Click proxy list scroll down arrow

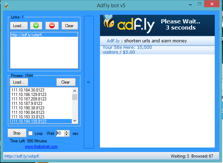pos(75,121)
